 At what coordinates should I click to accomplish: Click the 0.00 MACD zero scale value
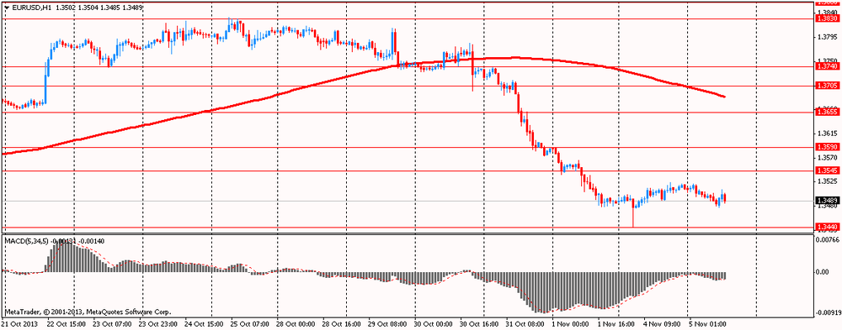pos(822,271)
